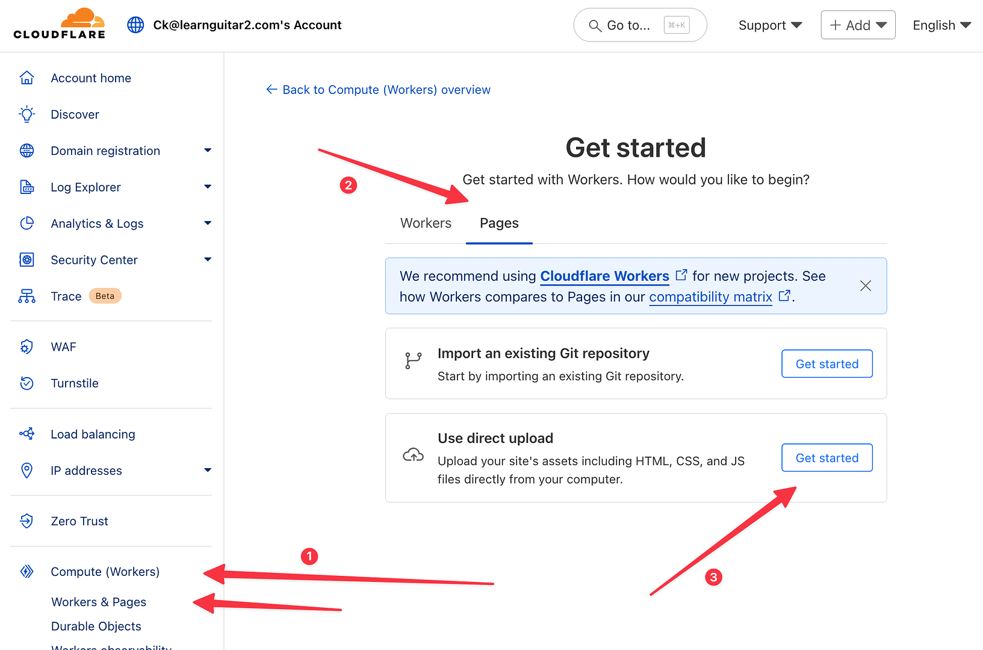This screenshot has height=650, width=983.
Task: Open Zero Trust via its sidebar icon
Action: pos(26,520)
